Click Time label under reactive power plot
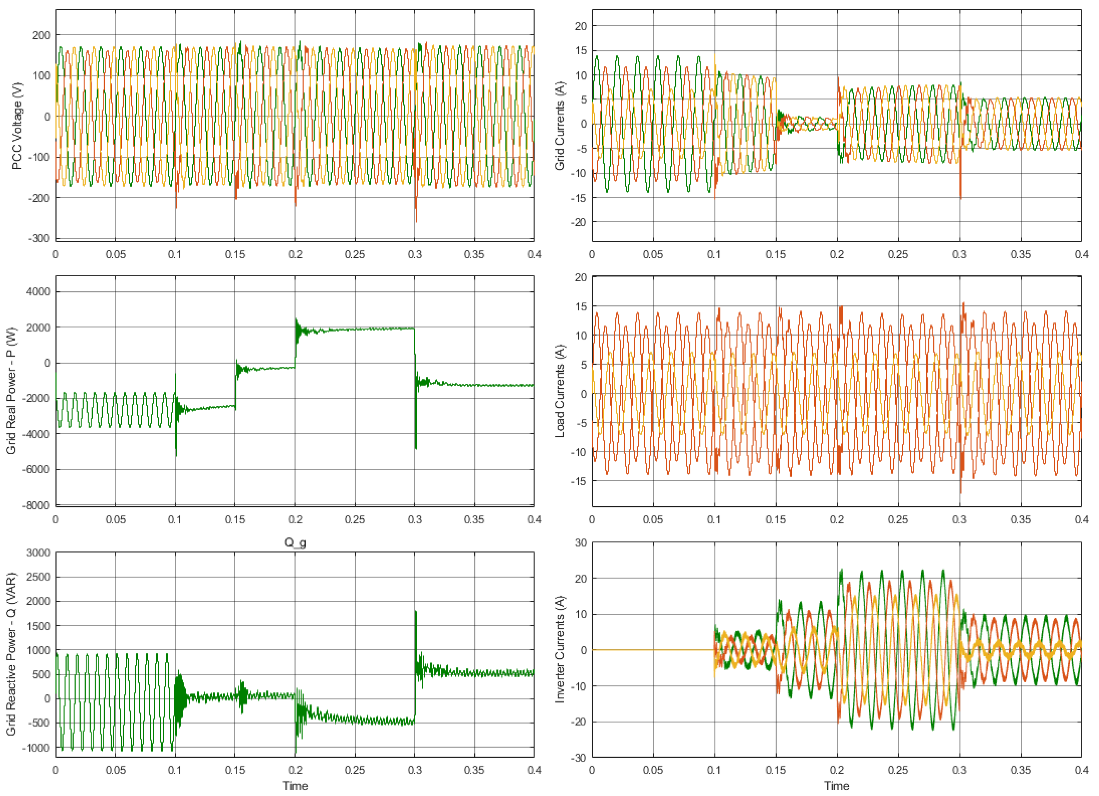 [x=295, y=786]
